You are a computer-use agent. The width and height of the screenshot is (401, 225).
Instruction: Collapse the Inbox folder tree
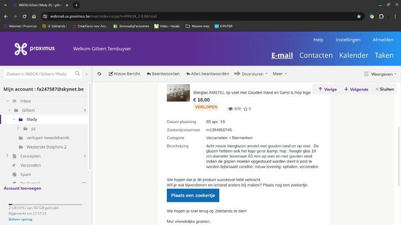(x=8, y=101)
